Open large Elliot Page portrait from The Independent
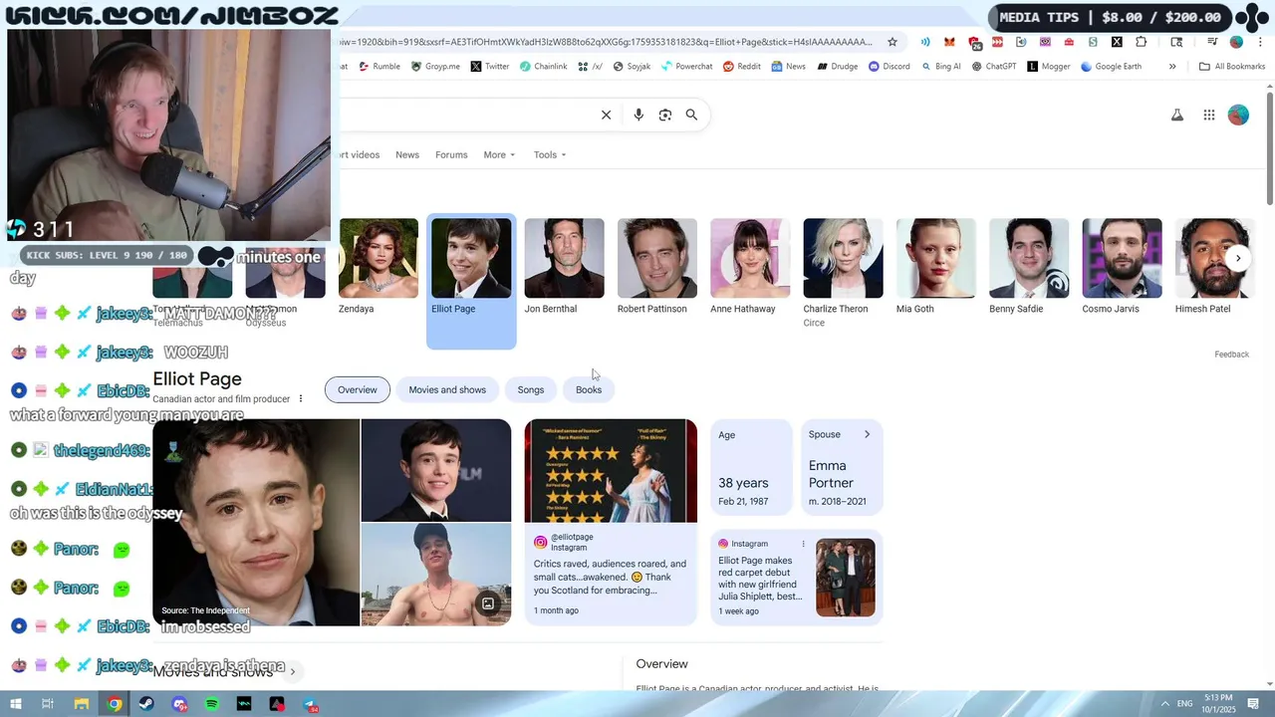The image size is (1275, 717). 256,522
